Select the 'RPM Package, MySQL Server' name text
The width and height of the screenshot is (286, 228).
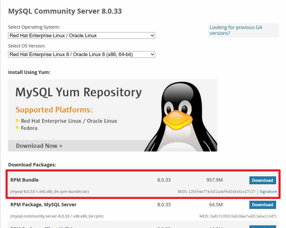click(x=43, y=205)
